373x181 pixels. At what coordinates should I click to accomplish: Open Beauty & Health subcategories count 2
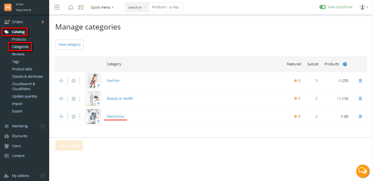point(317,98)
